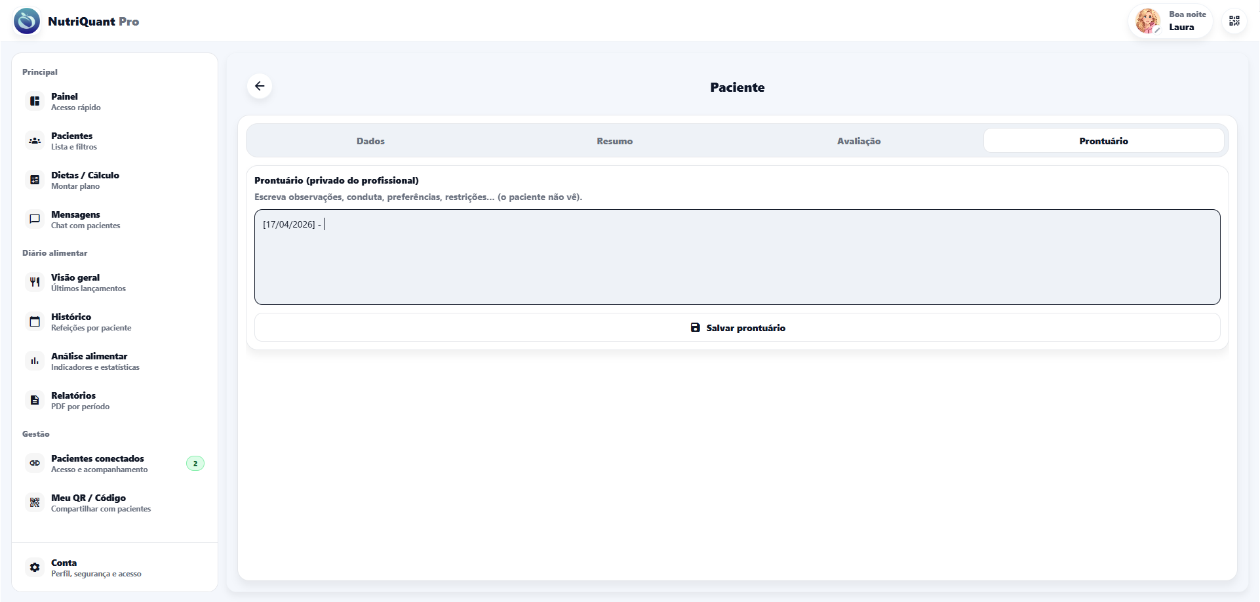Click the Análise alimentar chart icon

tap(35, 361)
